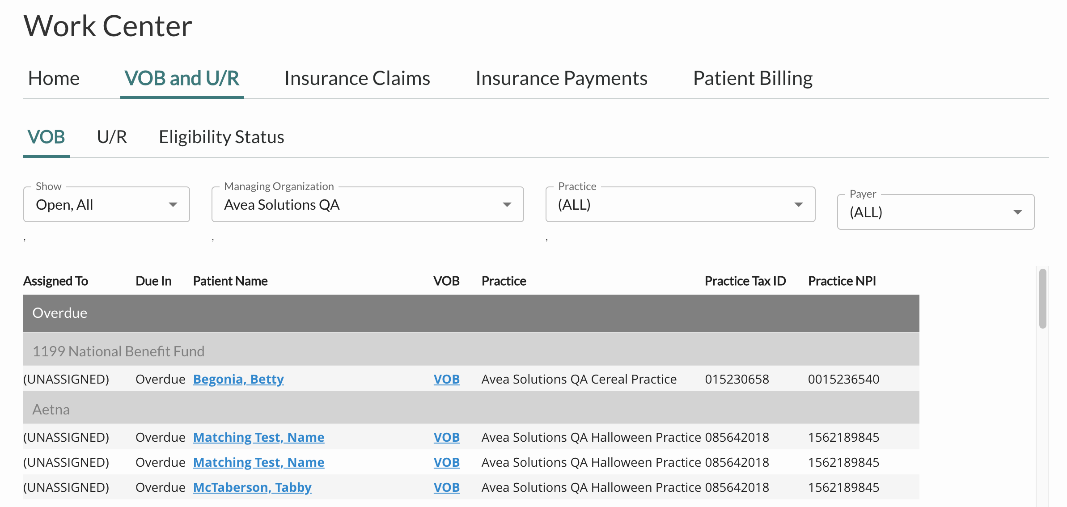Click the first Matching Test, Name patient link
Image resolution: width=1067 pixels, height=507 pixels.
(258, 437)
